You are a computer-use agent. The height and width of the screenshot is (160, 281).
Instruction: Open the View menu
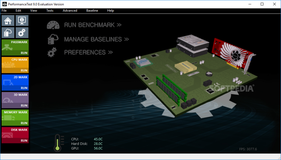pyautogui.click(x=33, y=11)
